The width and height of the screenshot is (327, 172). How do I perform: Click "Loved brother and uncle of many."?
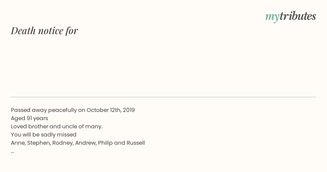click(x=57, y=126)
